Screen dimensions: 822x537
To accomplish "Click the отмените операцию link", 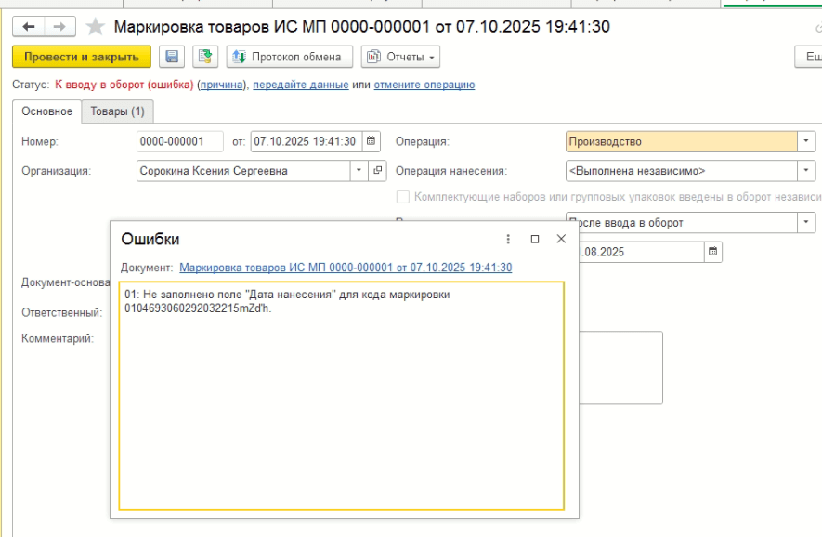I will [424, 85].
